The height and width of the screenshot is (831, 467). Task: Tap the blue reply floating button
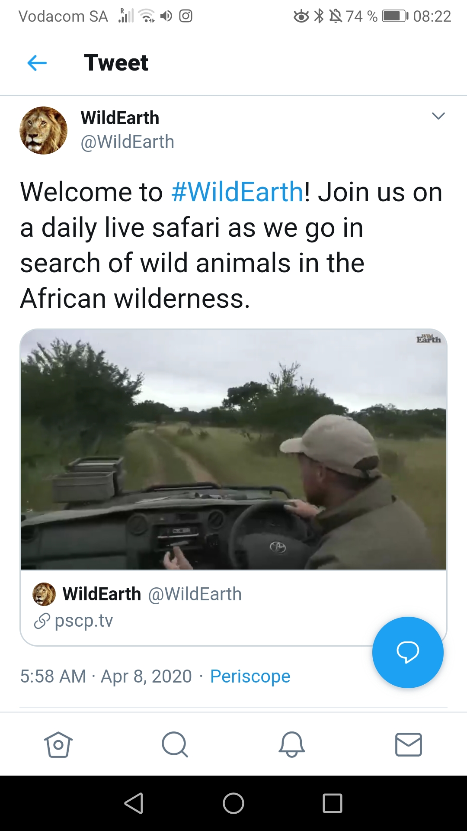[407, 652]
